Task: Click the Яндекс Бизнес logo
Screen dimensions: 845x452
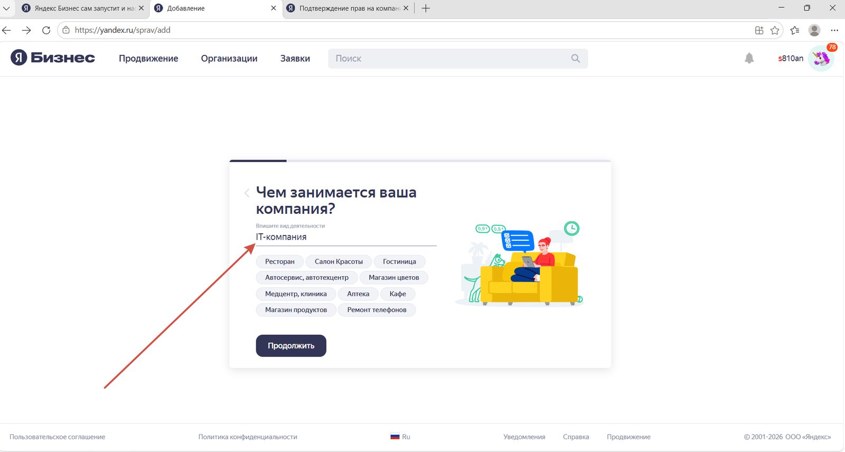Action: [53, 58]
